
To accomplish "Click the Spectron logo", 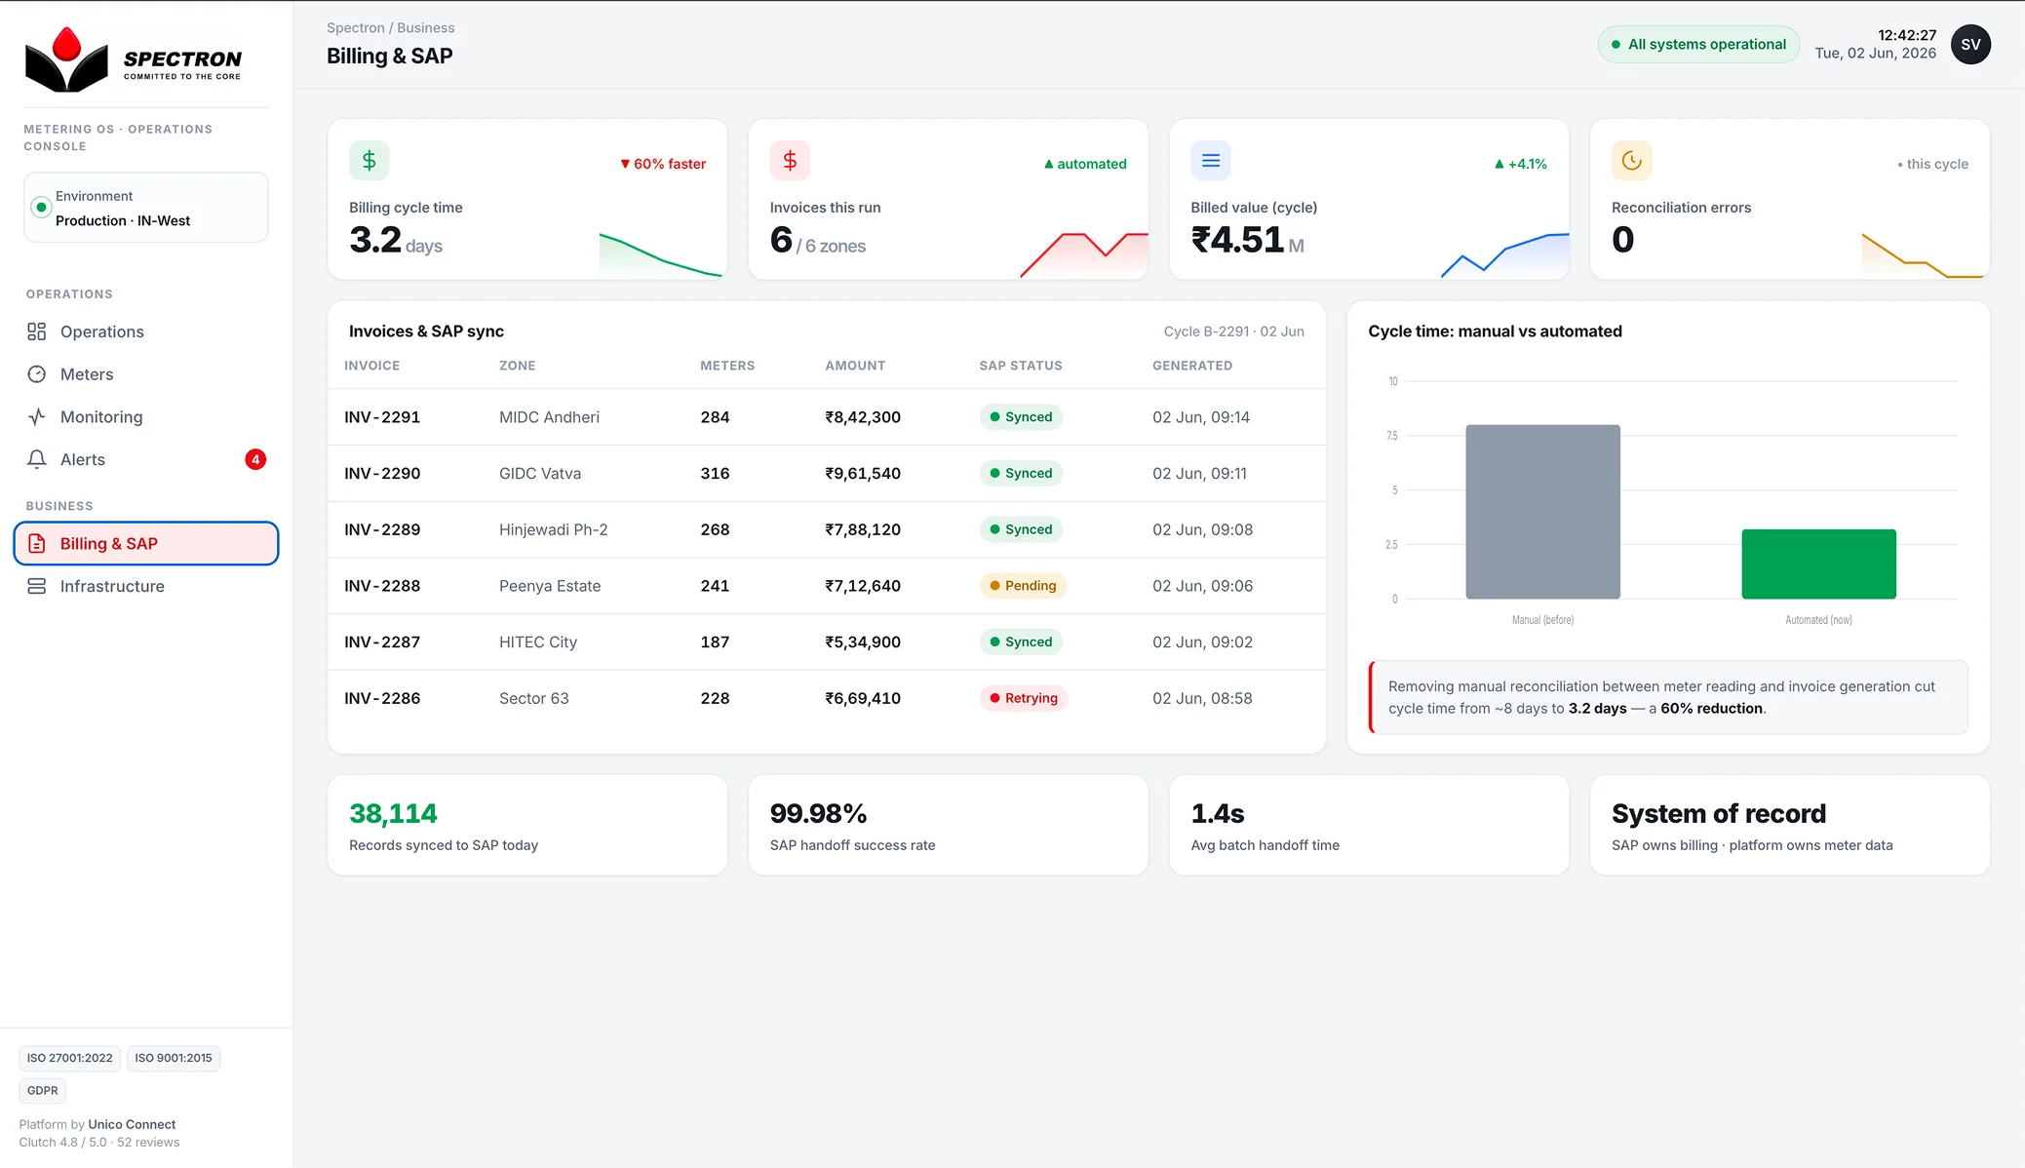I will click(x=134, y=59).
